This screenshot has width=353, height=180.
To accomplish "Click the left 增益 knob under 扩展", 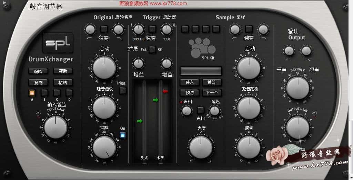I will (x=138, y=64).
